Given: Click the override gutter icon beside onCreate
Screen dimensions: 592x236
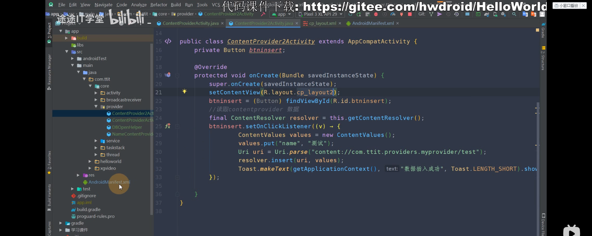Looking at the screenshot, I should 168,75.
